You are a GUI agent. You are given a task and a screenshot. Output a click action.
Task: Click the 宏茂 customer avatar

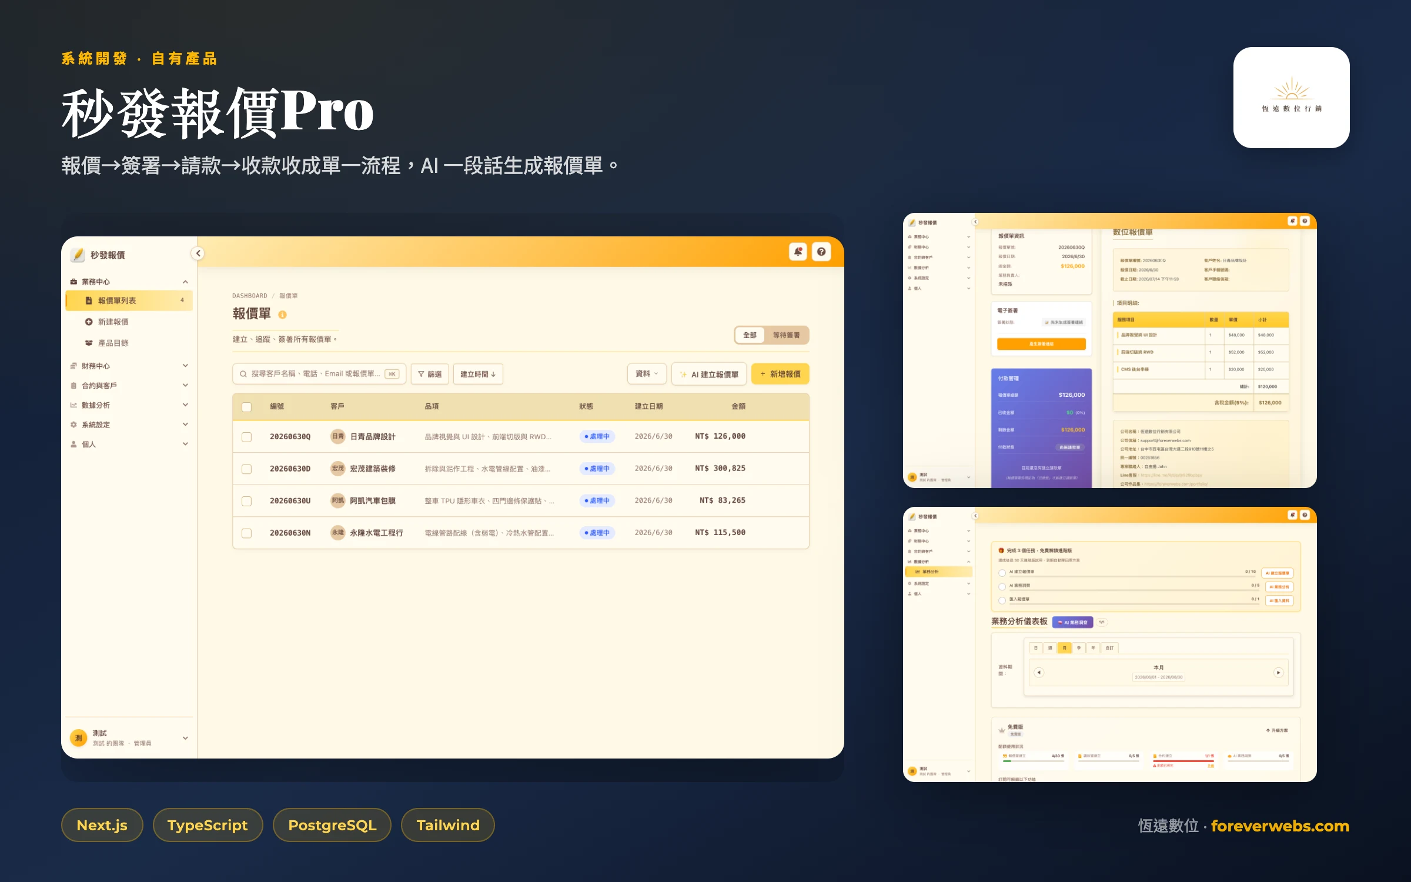pyautogui.click(x=337, y=469)
